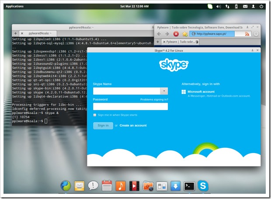The width and height of the screenshot is (271, 199).
Task: Launch the video player from the dock
Action: [x=134, y=186]
